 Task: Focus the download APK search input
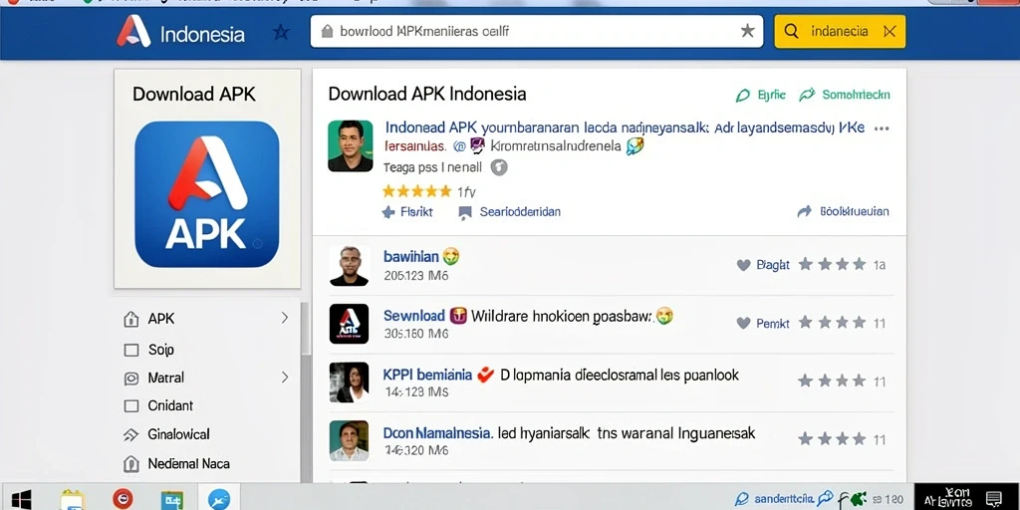537,31
